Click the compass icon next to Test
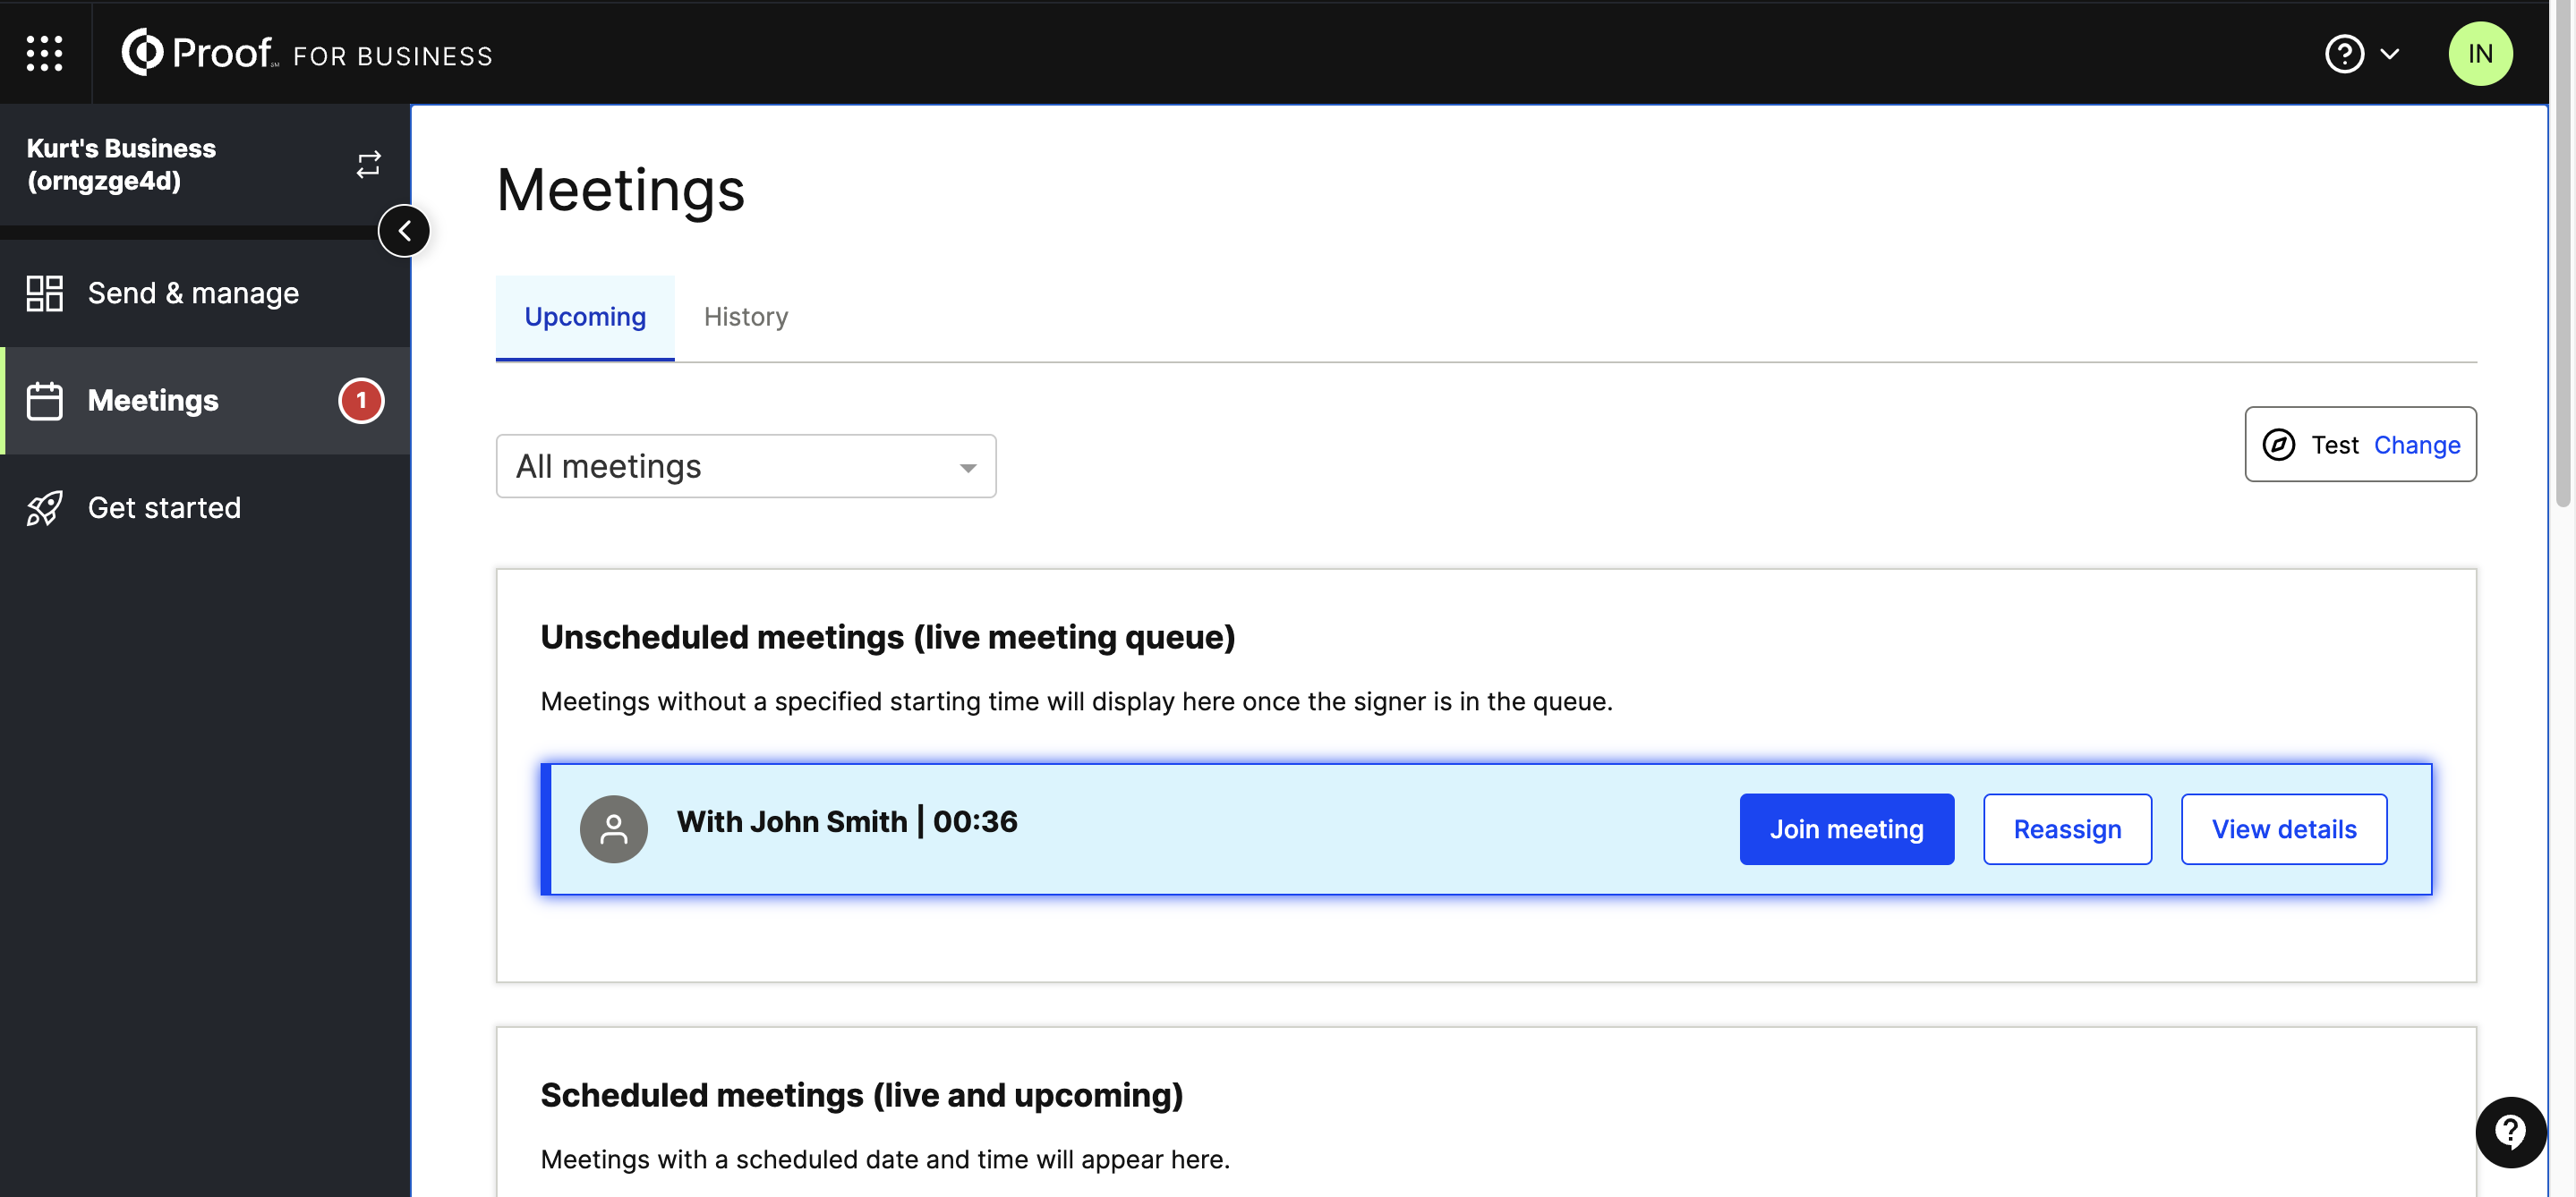Image resolution: width=2576 pixels, height=1197 pixels. coord(2278,445)
